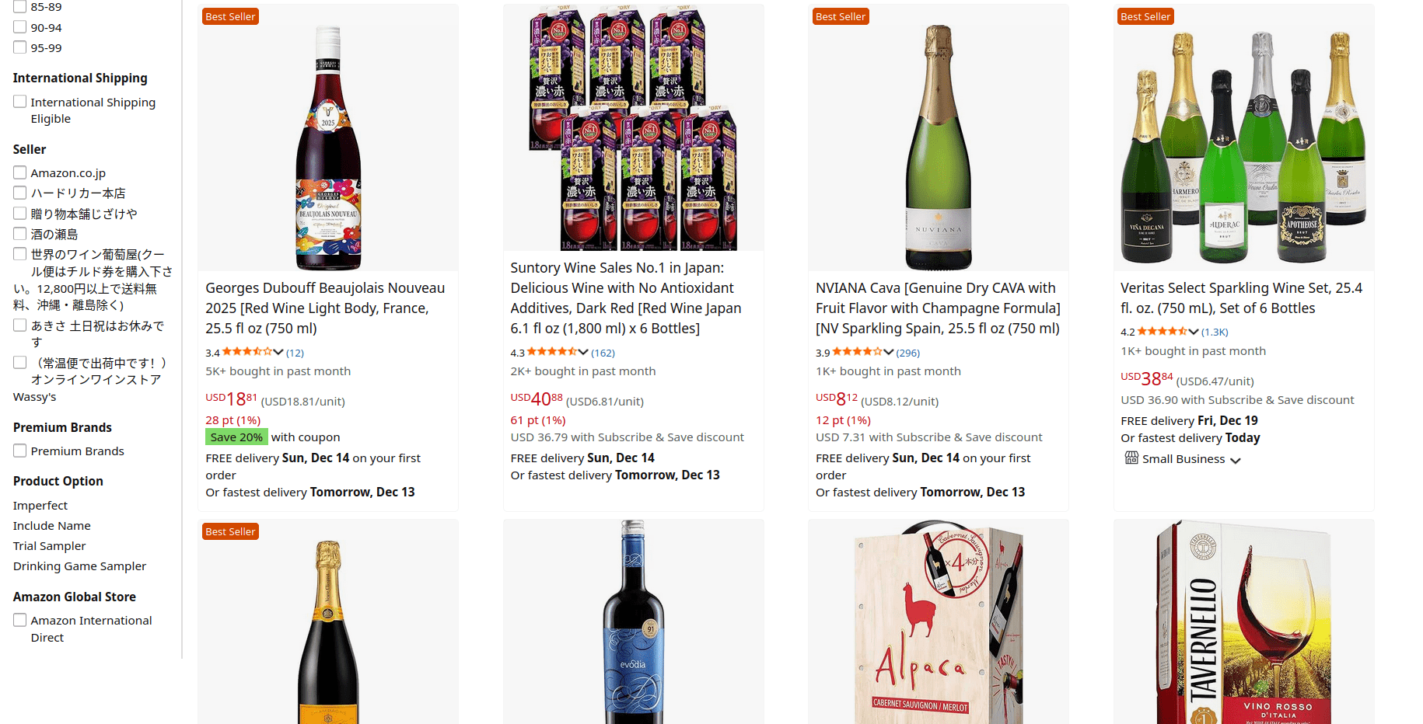The height and width of the screenshot is (724, 1423).
Task: Click Best Seller badge on Veritas Select set
Action: (1145, 16)
